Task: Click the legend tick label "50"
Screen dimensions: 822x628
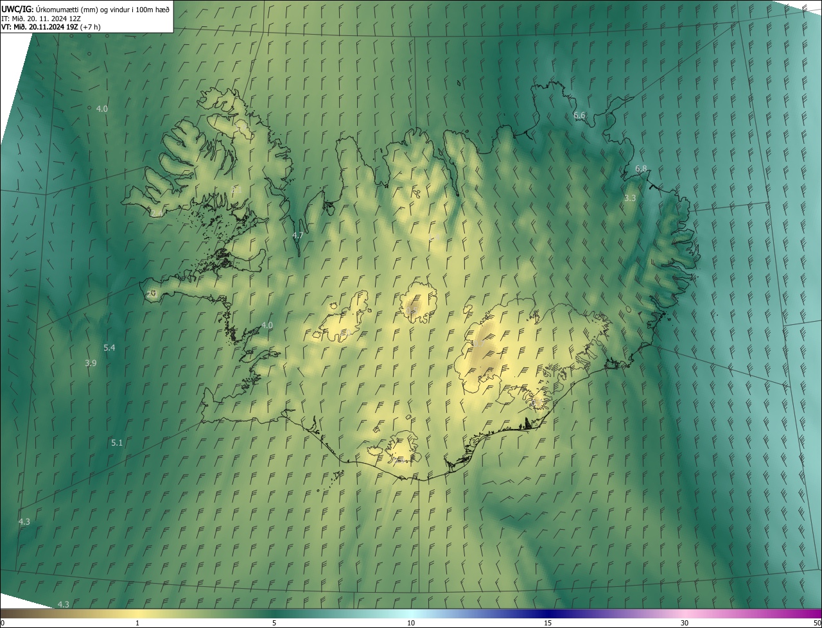Action: coord(817,624)
